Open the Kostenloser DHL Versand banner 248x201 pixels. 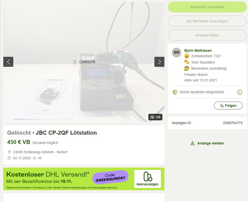coord(84,179)
